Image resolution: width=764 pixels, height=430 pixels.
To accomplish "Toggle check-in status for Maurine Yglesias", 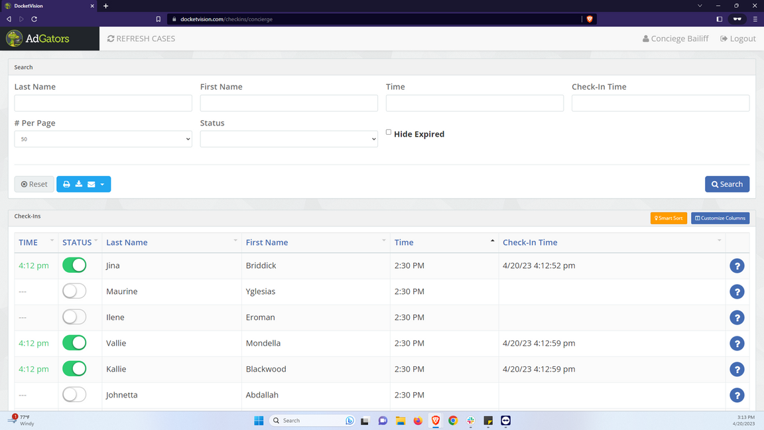I will pyautogui.click(x=74, y=291).
